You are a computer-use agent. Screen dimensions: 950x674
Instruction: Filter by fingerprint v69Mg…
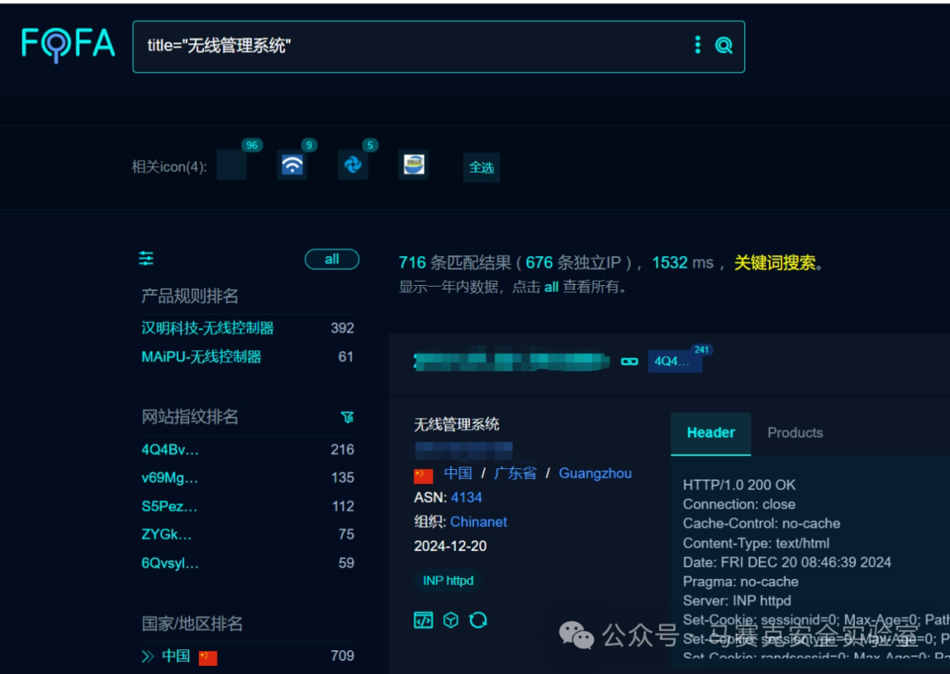pyautogui.click(x=170, y=478)
